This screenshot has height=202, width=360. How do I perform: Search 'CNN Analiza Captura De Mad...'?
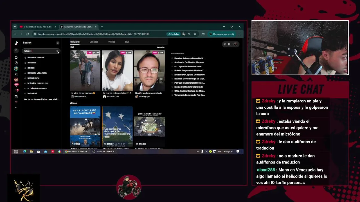pyautogui.click(x=190, y=91)
